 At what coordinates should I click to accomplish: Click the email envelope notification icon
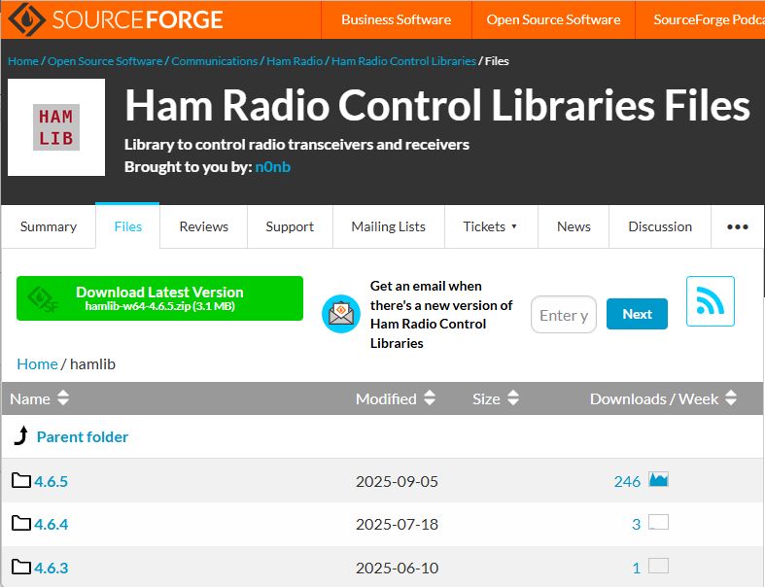click(x=340, y=314)
